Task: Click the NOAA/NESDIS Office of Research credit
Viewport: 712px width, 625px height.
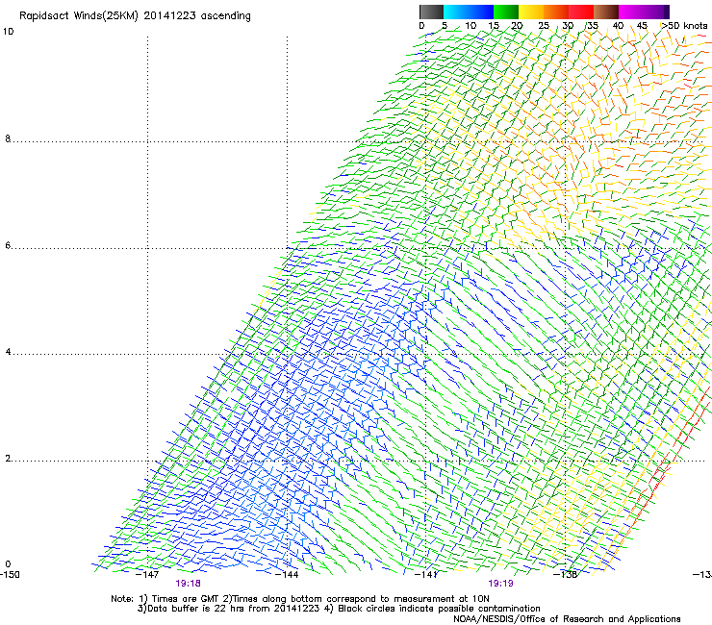Action: click(567, 619)
